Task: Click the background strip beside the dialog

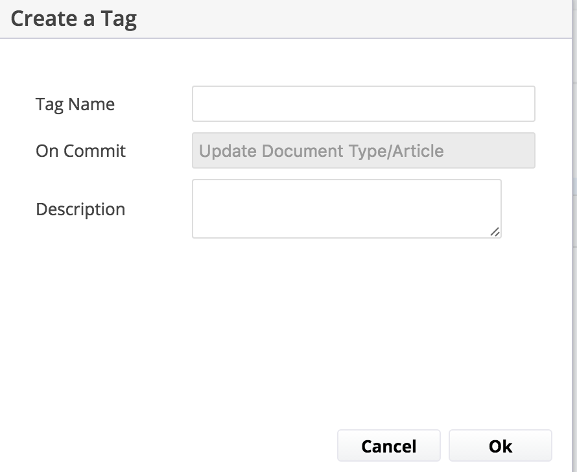Action: click(x=574, y=235)
